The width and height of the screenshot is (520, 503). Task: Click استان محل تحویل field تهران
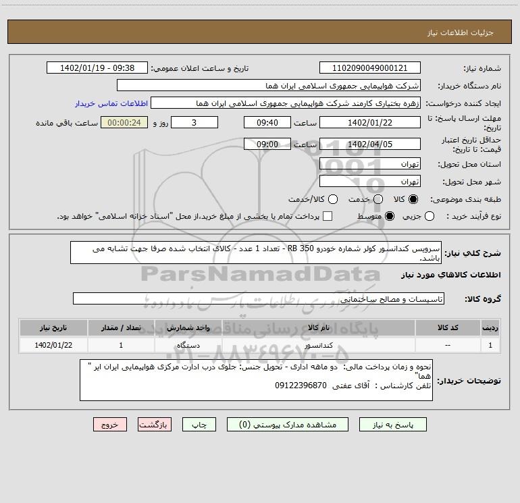point(370,164)
